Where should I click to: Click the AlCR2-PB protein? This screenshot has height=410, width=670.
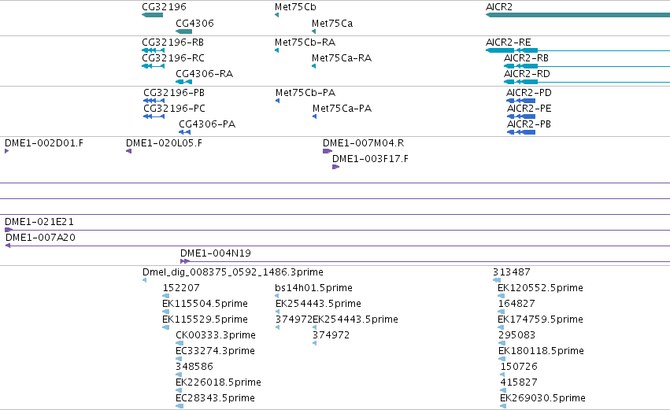[528, 124]
